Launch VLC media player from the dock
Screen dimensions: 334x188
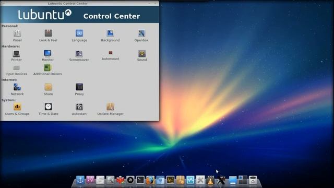tap(210, 180)
